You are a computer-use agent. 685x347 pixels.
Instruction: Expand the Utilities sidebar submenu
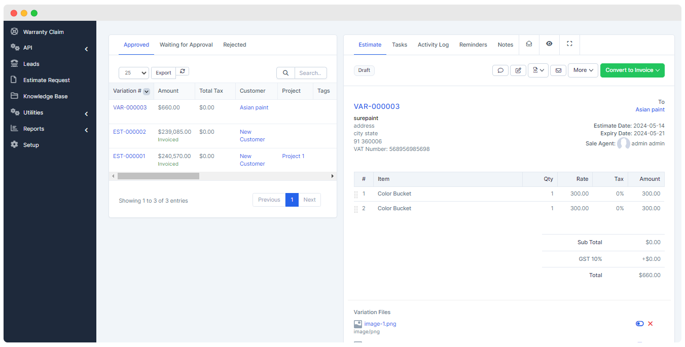click(x=86, y=114)
